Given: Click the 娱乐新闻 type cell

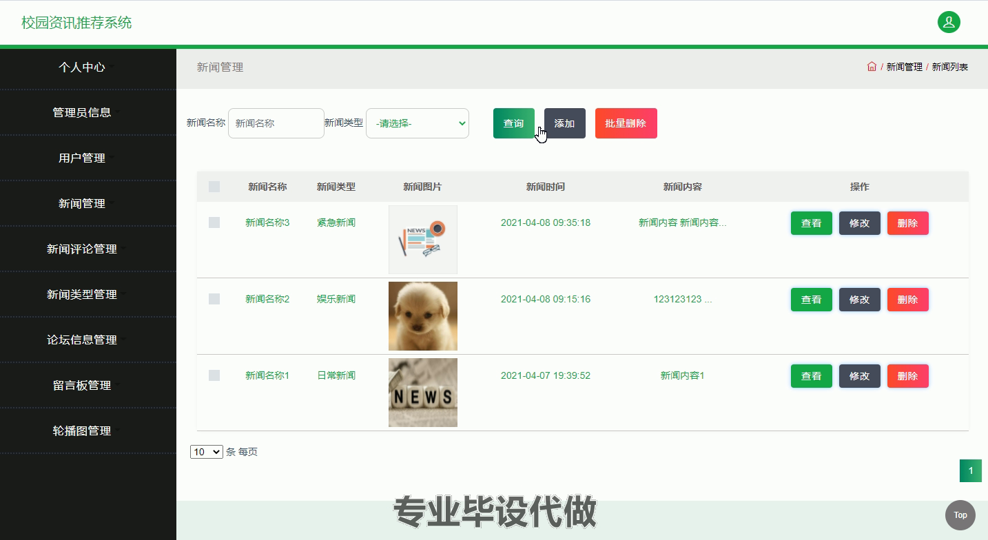Looking at the screenshot, I should 336,299.
